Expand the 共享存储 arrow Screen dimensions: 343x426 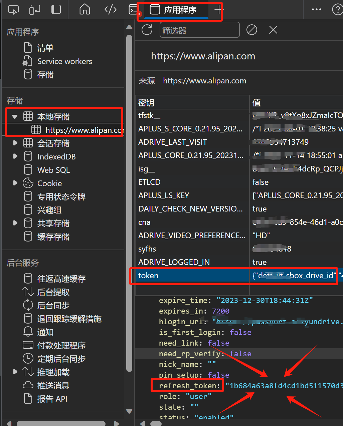[x=15, y=223]
